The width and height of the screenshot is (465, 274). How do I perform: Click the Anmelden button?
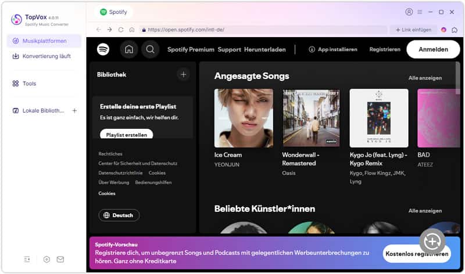[x=433, y=49]
